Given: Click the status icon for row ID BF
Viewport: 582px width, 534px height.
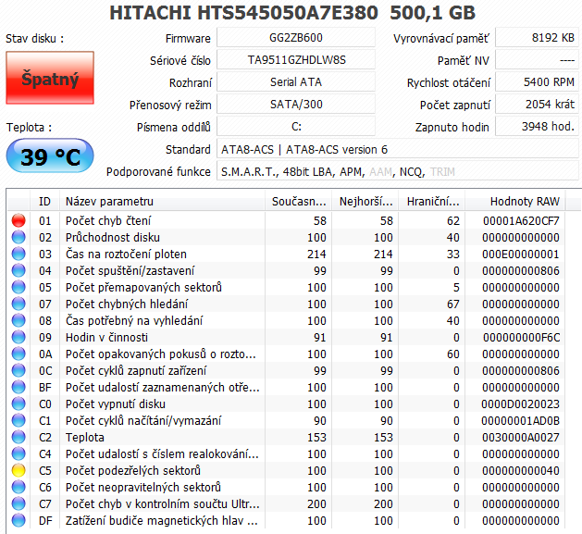Looking at the screenshot, I should point(19,388).
